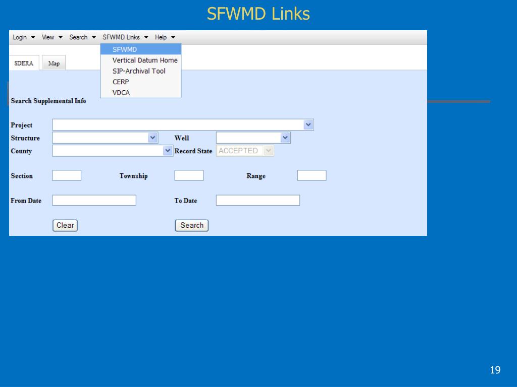Choose the SFWMD link entry
Screen dimensions: 517x387
(x=141, y=49)
